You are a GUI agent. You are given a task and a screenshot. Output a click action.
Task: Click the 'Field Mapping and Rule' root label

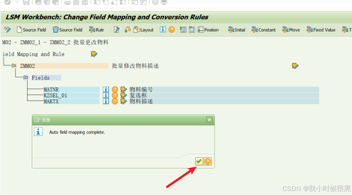[33, 54]
